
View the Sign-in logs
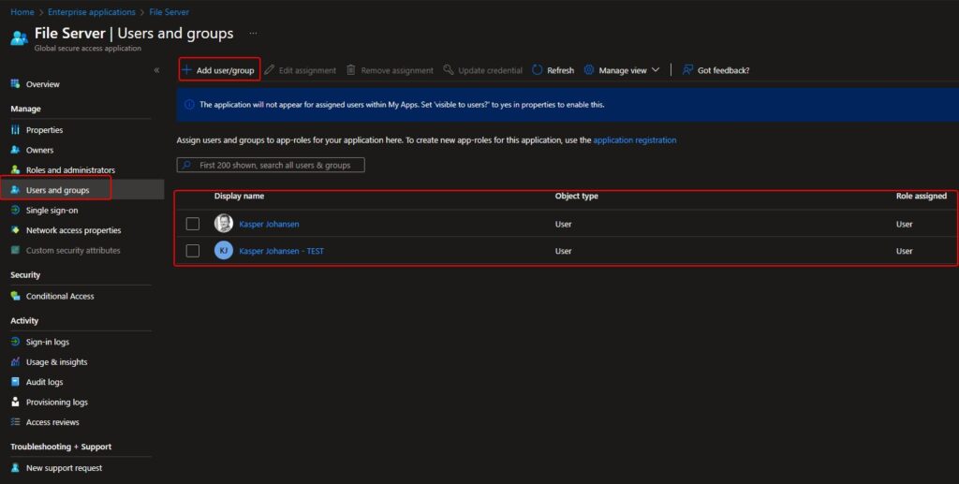[48, 343]
